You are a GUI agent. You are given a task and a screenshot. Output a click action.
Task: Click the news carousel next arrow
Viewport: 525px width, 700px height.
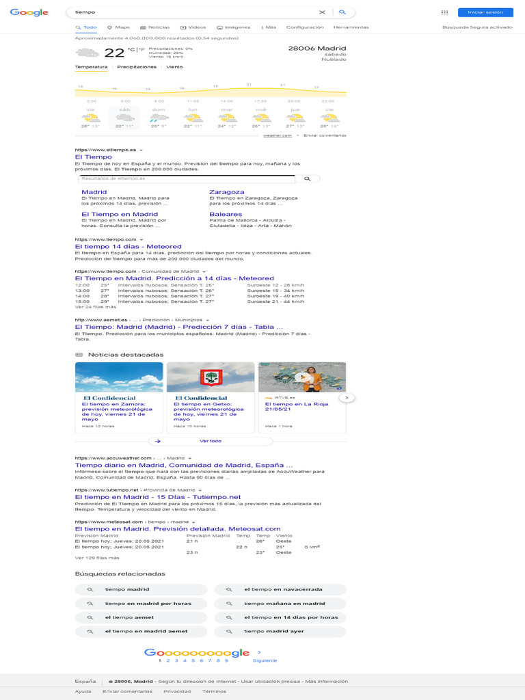point(347,398)
